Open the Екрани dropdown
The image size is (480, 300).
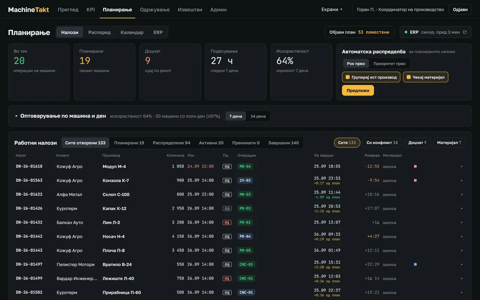coord(332,9)
